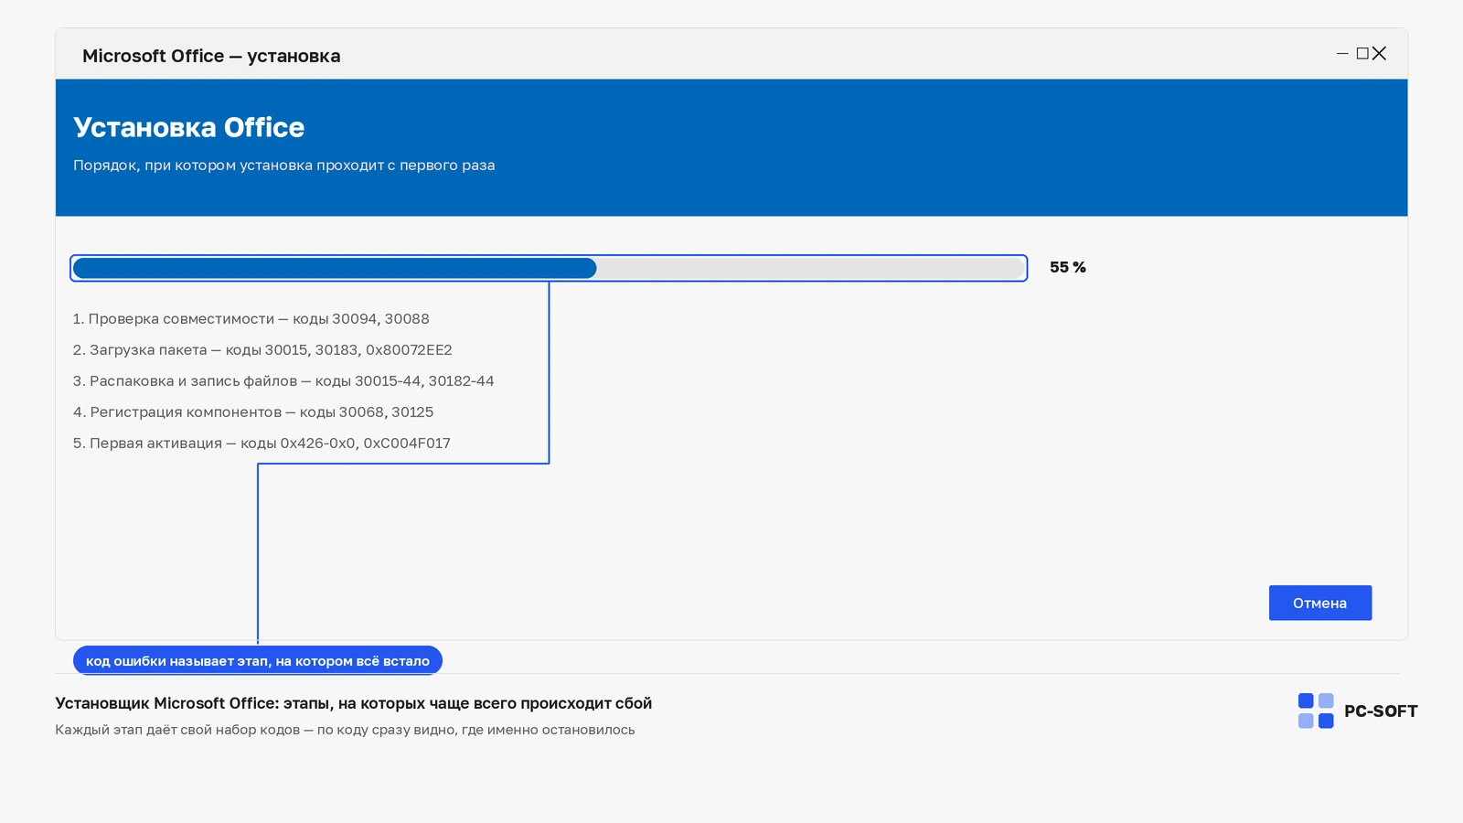The height and width of the screenshot is (823, 1463).
Task: Select step 4 Регистрация компонентов
Action: [253, 412]
